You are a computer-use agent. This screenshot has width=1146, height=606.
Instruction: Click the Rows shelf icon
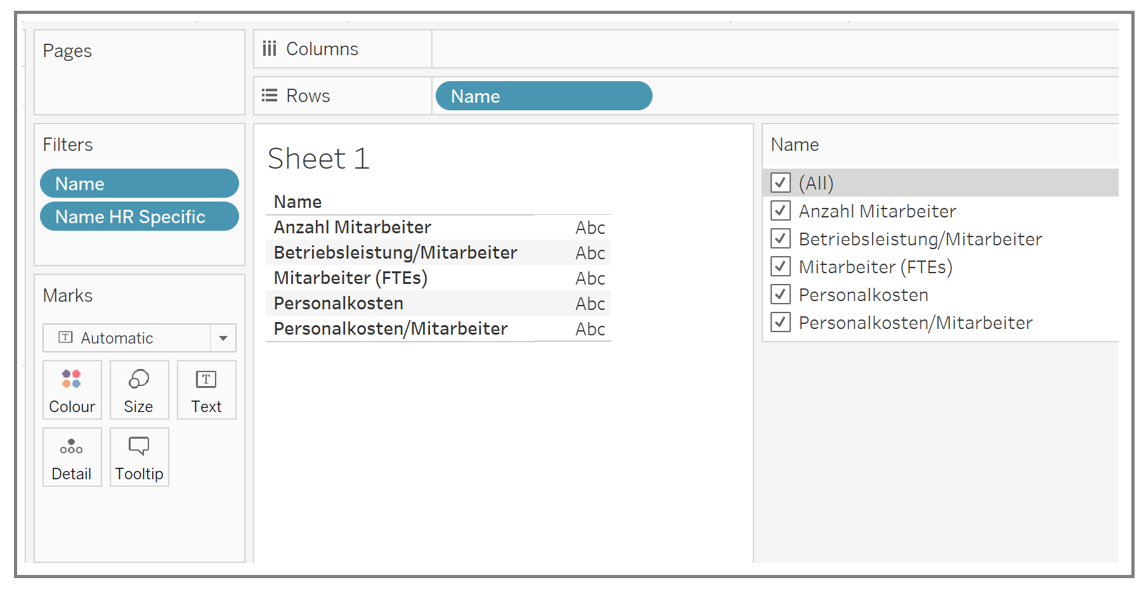click(270, 96)
